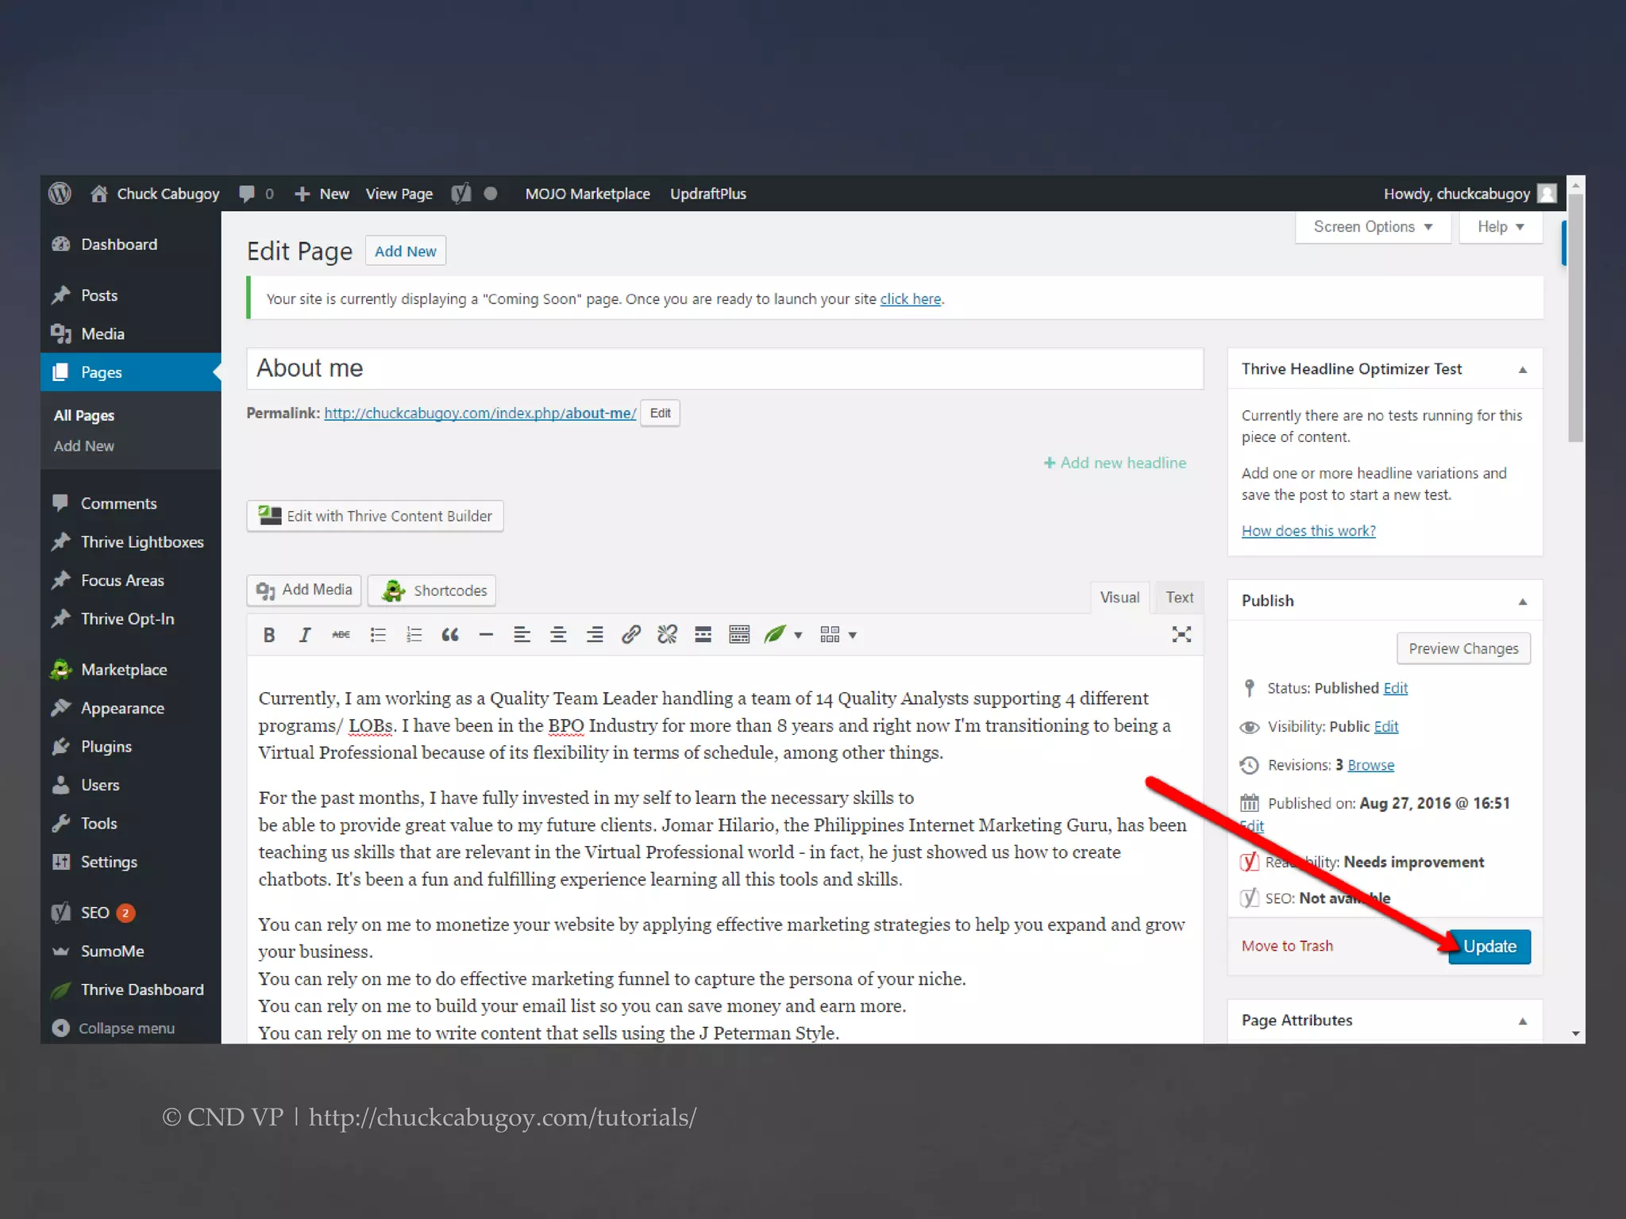Click Add new headline link
1626x1219 pixels.
[1115, 463]
